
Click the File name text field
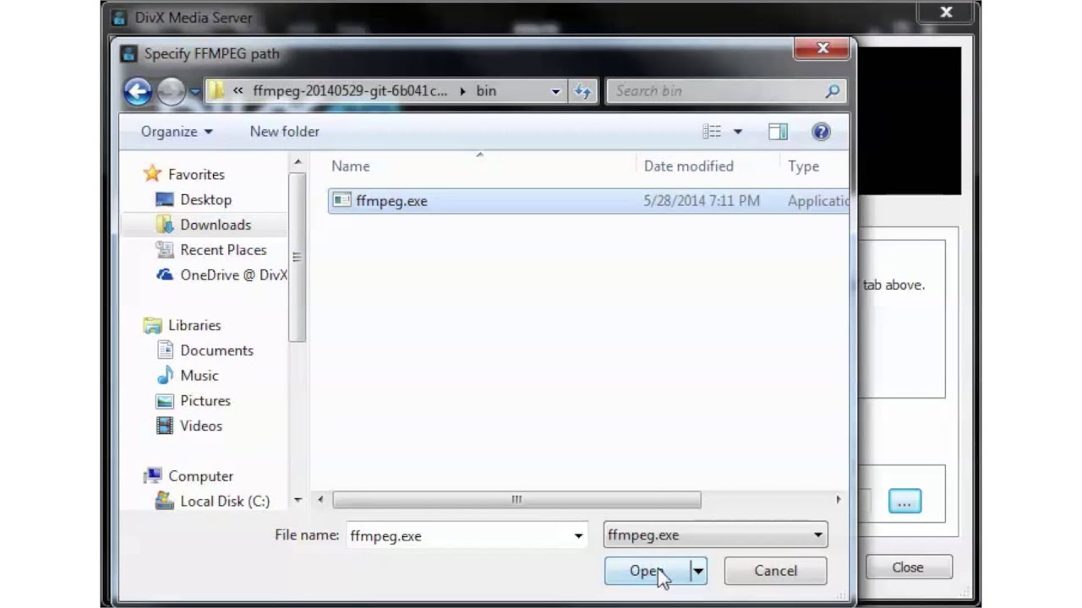pos(457,535)
